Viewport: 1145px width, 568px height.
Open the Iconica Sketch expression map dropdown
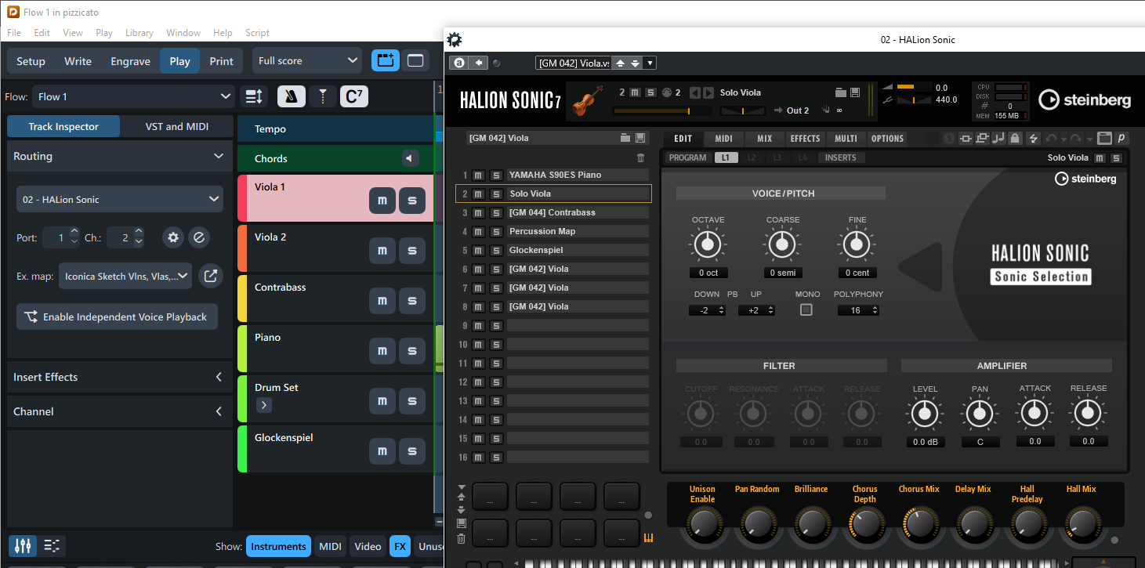click(x=125, y=276)
